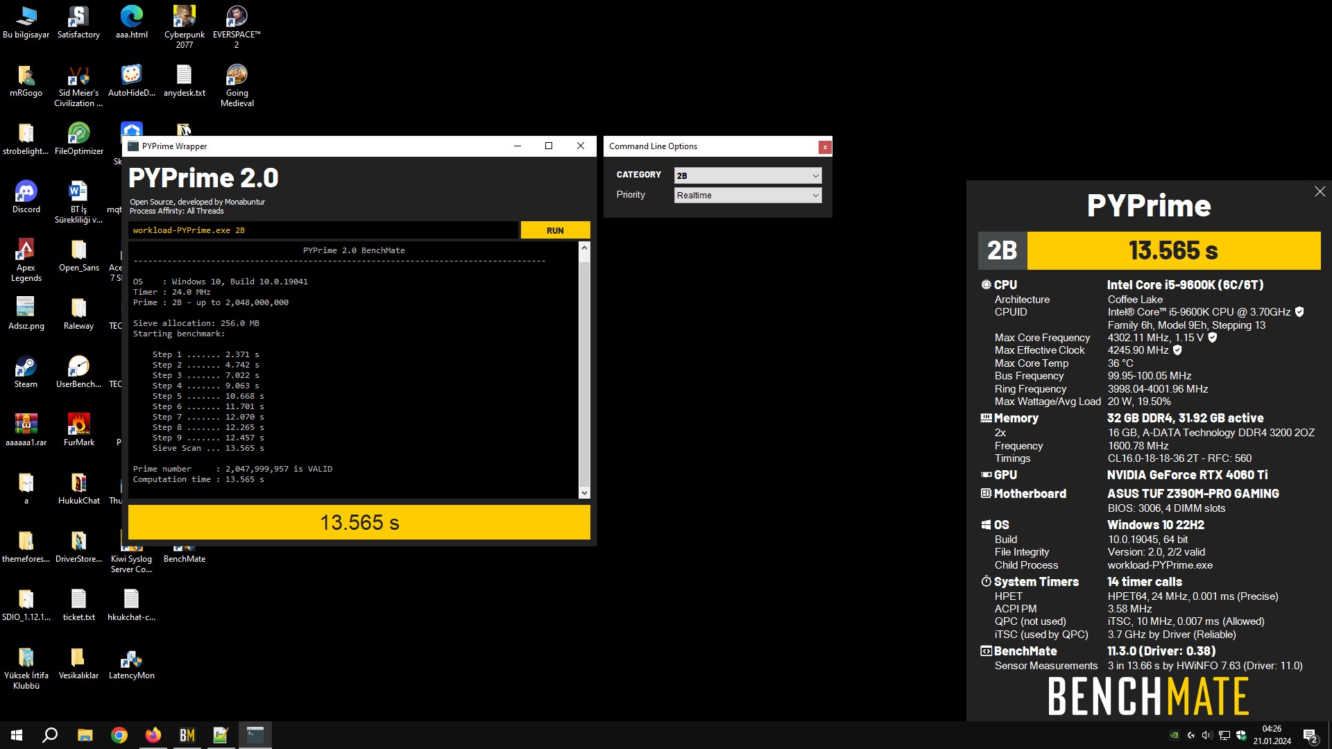1332x749 pixels.
Task: Click the yellow 13.565 s result bar
Action: pos(359,522)
